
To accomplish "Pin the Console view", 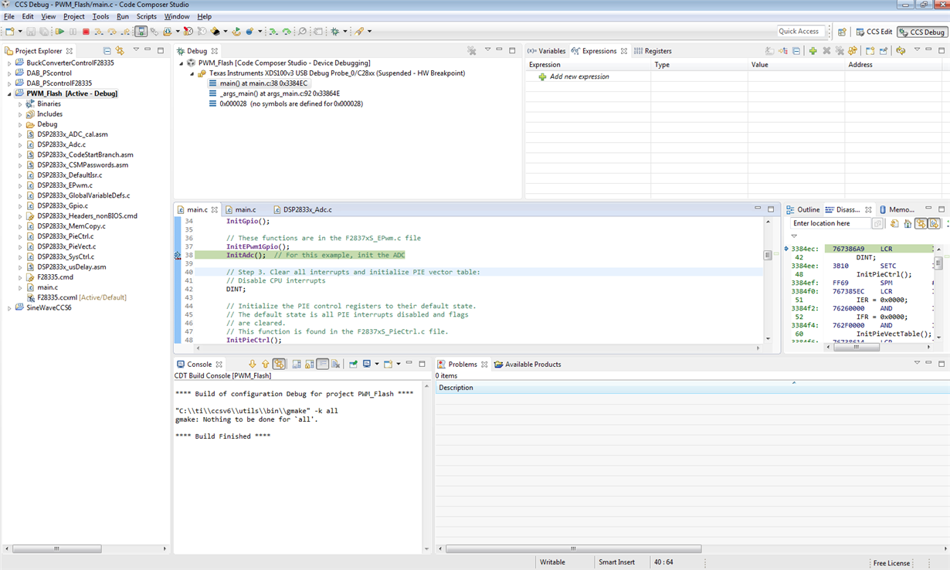I will 353,364.
